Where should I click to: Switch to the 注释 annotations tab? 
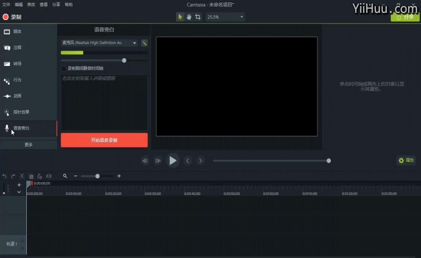click(x=29, y=48)
